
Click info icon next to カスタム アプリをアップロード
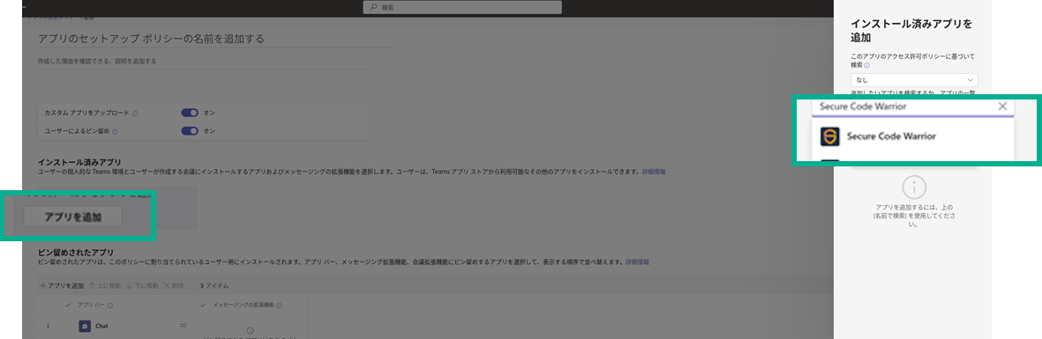135,114
